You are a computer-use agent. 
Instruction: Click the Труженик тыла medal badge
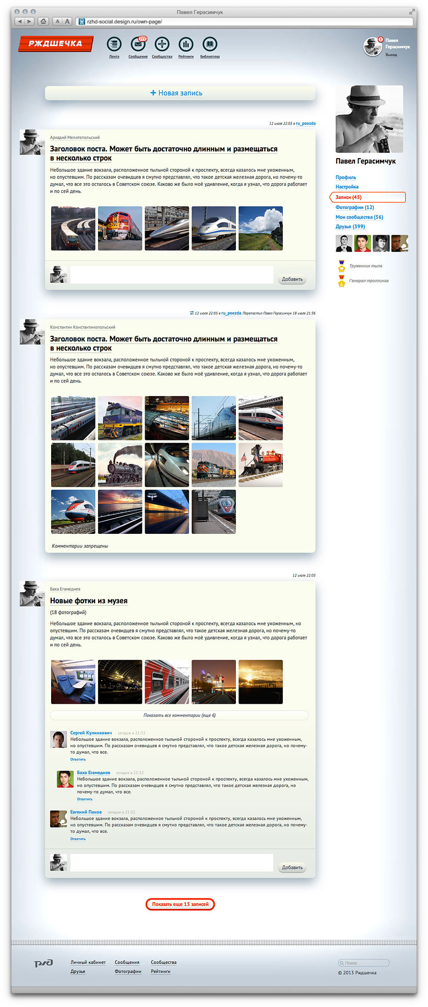click(341, 266)
